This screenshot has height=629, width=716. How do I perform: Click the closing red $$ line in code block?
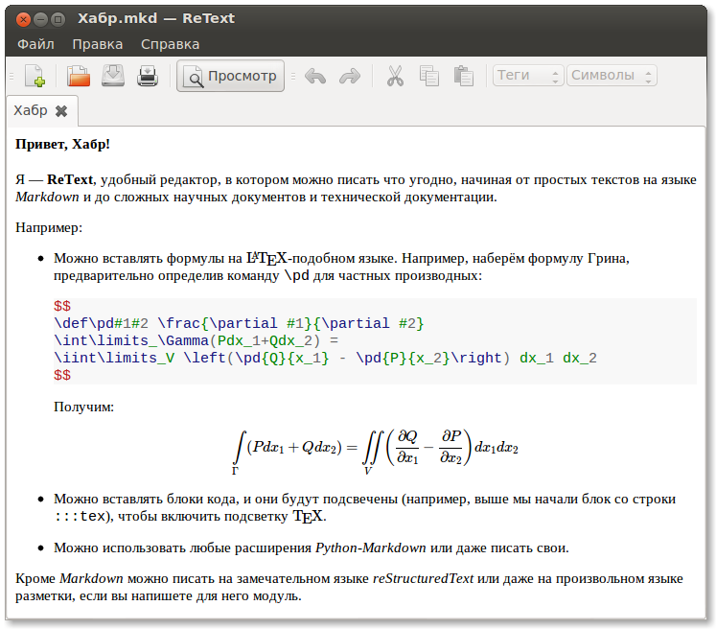click(62, 376)
